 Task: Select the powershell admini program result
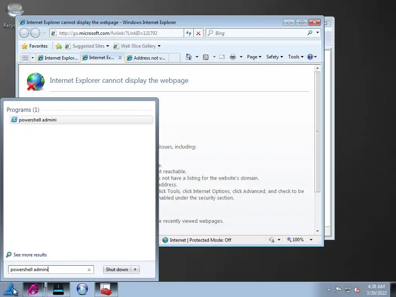click(x=81, y=120)
